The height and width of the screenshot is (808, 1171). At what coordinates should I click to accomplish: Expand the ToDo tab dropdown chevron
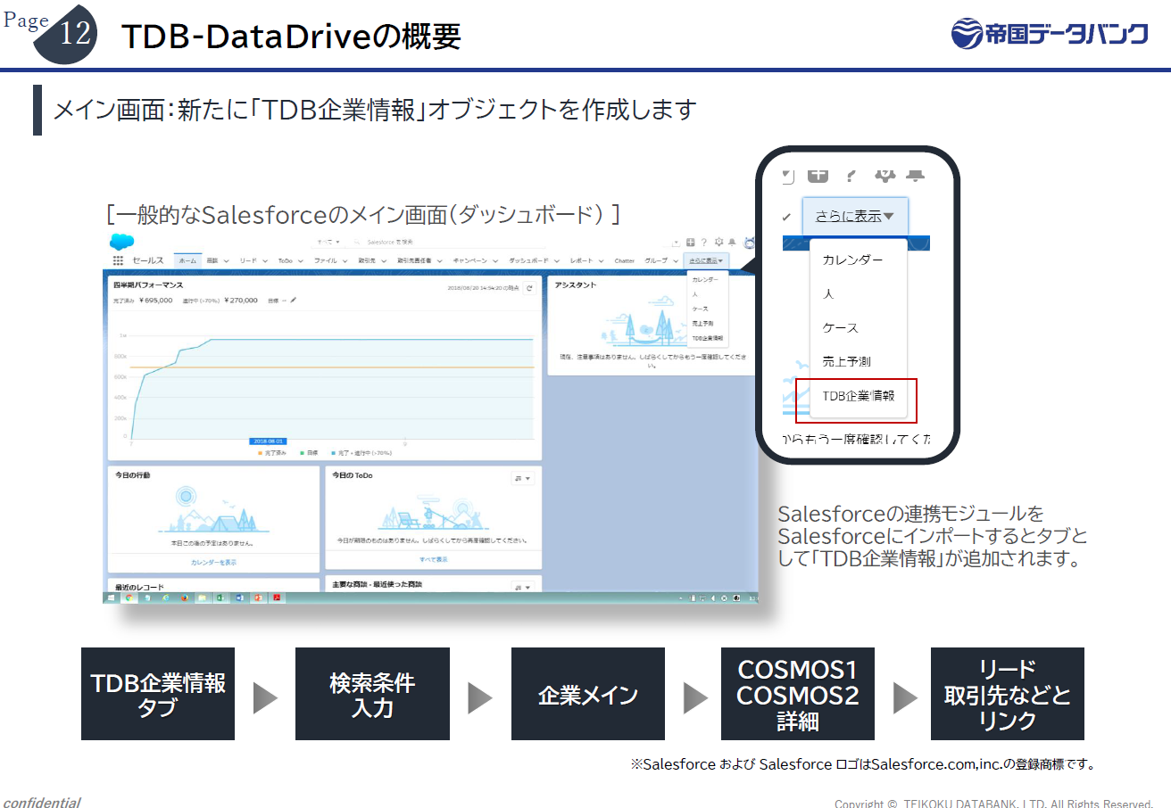click(301, 261)
